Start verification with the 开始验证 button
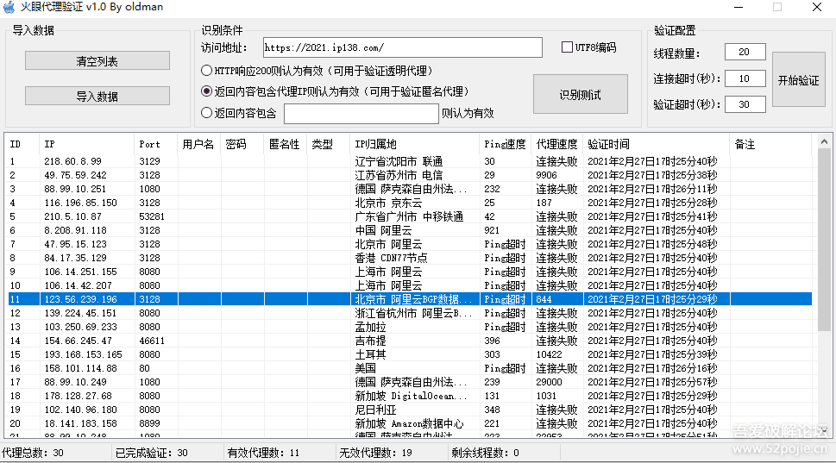Viewport: 836px width, 463px height. click(x=798, y=80)
